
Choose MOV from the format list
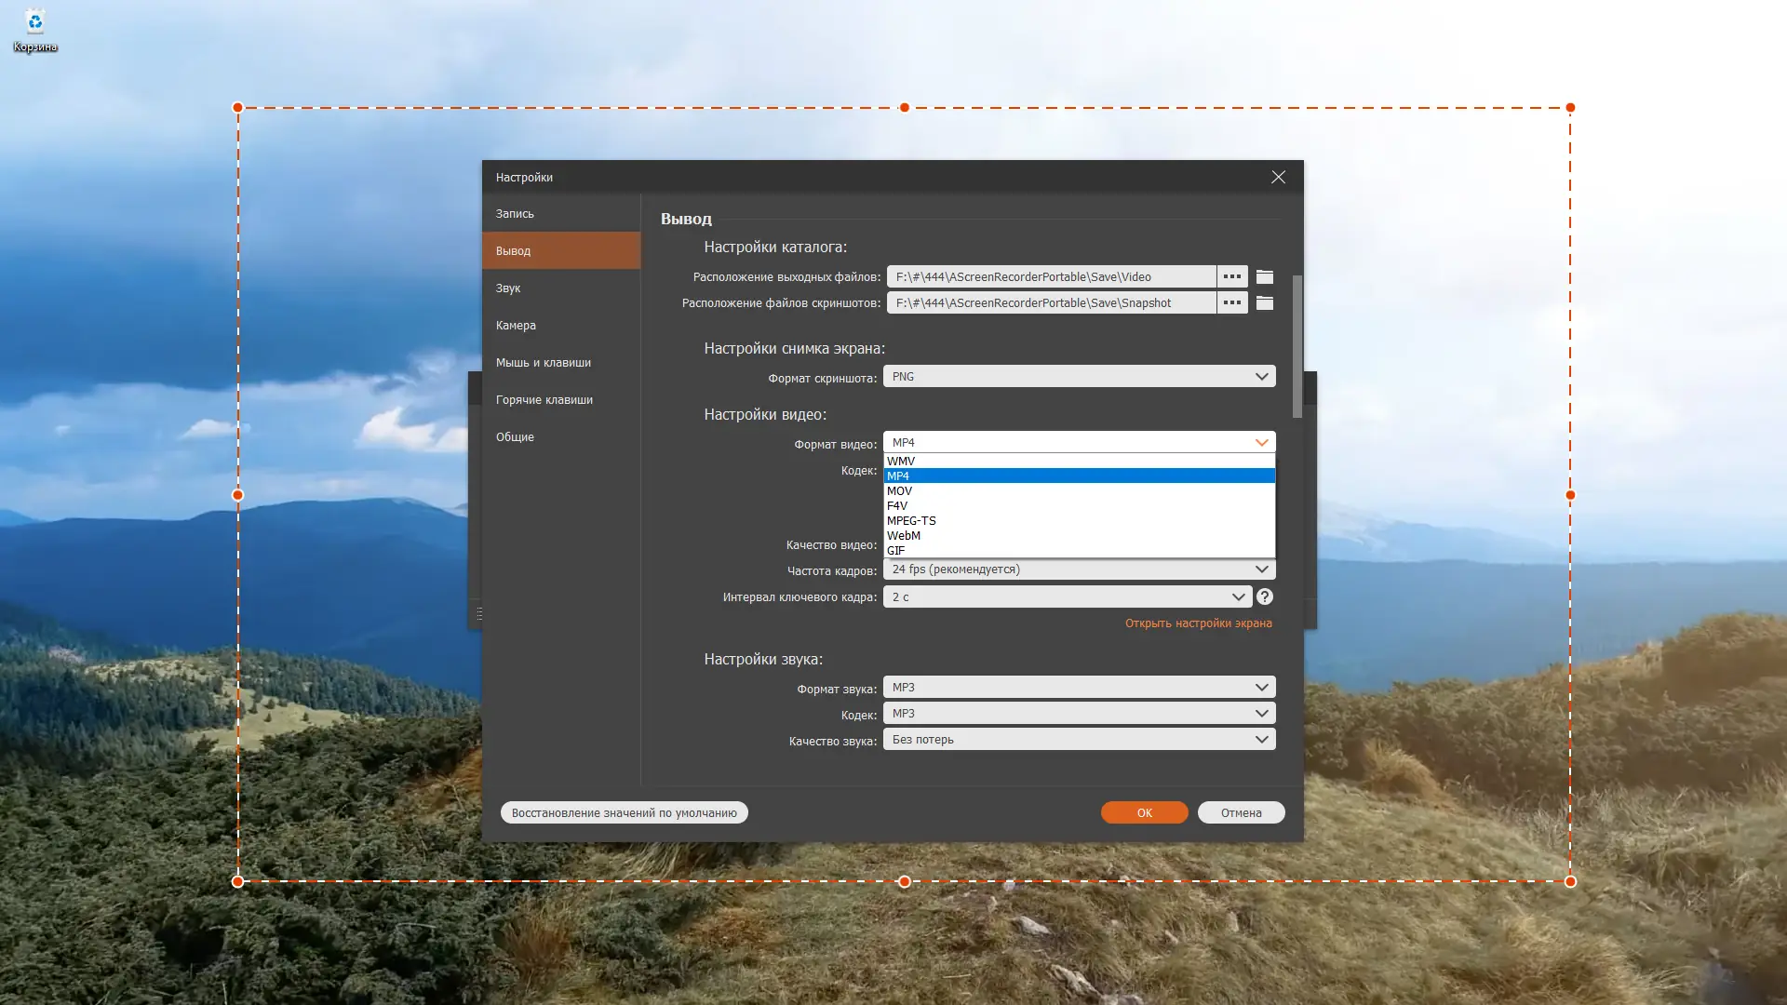click(899, 490)
